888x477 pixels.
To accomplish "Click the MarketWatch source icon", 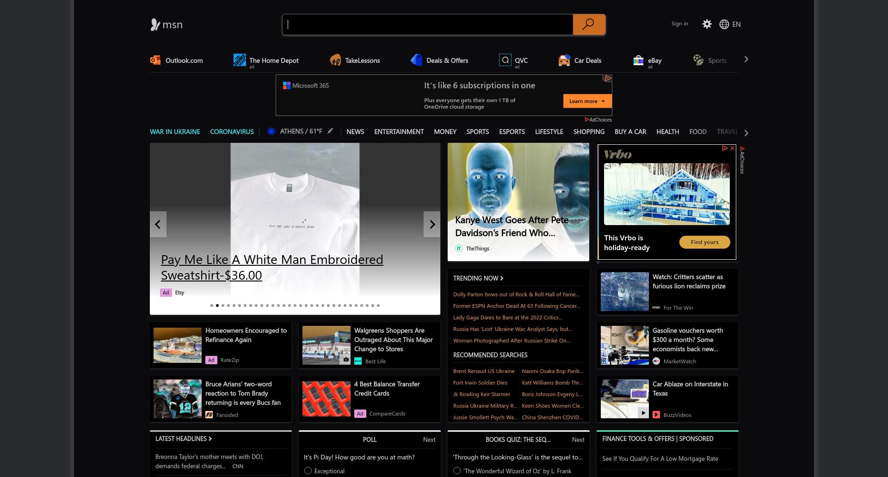I will pyautogui.click(x=656, y=361).
